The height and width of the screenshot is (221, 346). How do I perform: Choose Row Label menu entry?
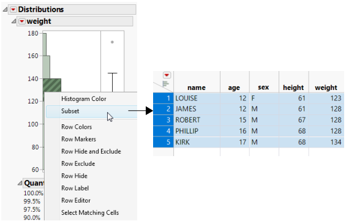coord(75,188)
